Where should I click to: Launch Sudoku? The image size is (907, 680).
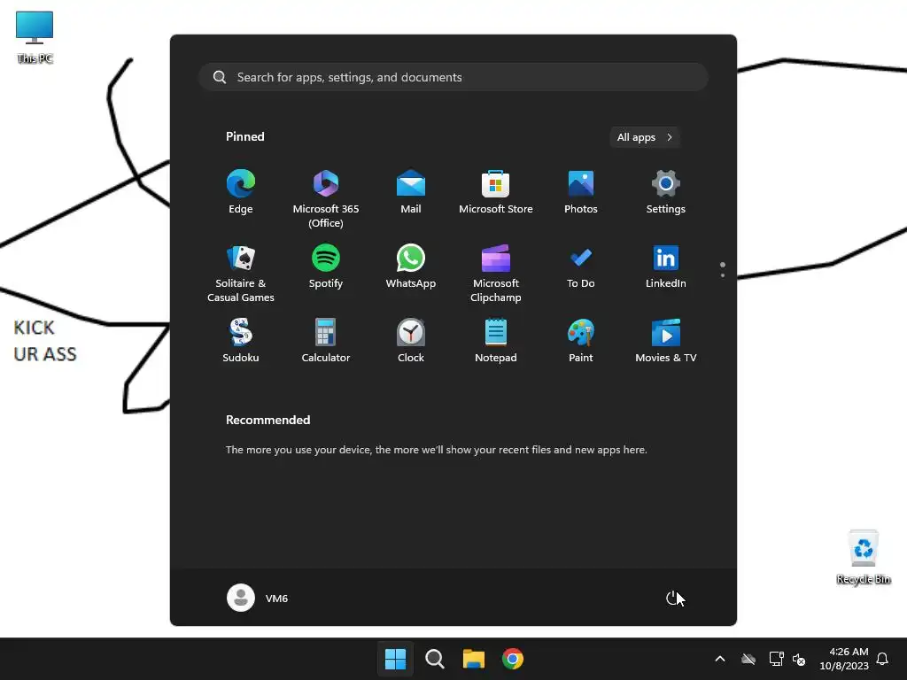click(241, 341)
